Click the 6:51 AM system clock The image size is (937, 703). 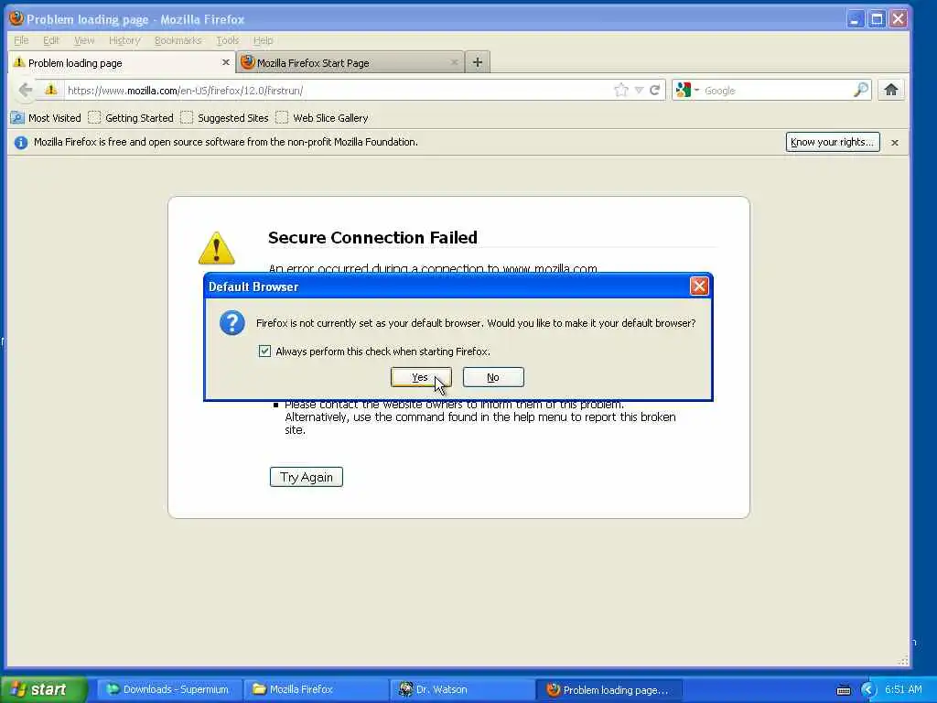[x=903, y=689]
